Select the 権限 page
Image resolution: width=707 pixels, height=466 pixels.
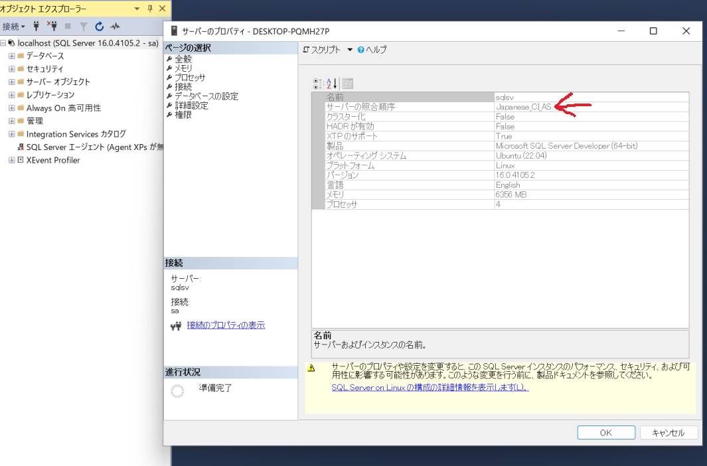[x=183, y=115]
